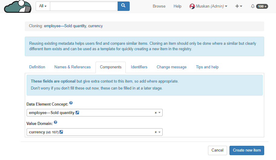Screen dimensions: 276x160
Task: Open the Identifiers tab
Action: (139, 67)
